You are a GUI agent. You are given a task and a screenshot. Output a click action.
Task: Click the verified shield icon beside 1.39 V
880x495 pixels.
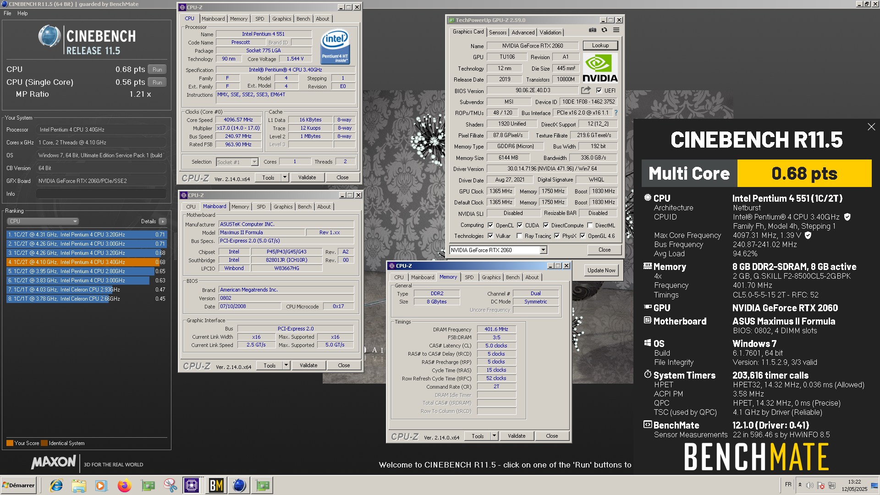(x=808, y=235)
